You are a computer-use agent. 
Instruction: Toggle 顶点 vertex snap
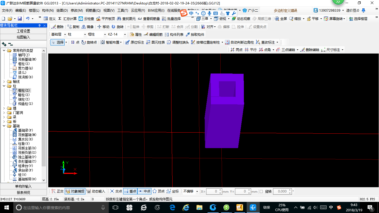(x=158, y=191)
